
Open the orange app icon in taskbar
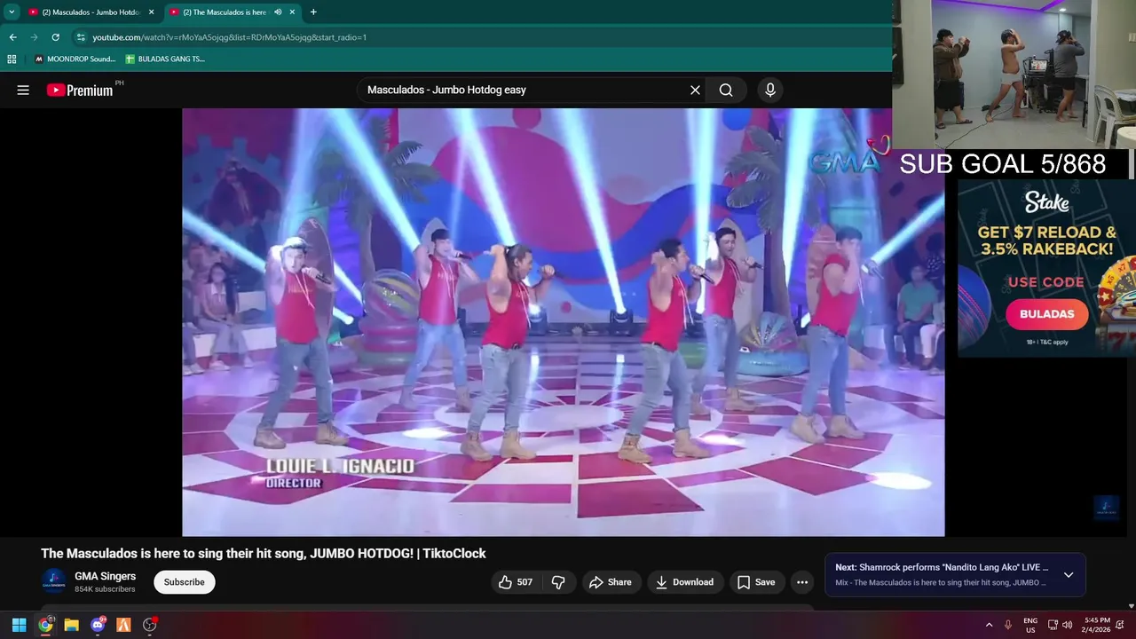123,625
